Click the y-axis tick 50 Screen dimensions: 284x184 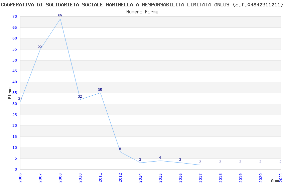15,60
